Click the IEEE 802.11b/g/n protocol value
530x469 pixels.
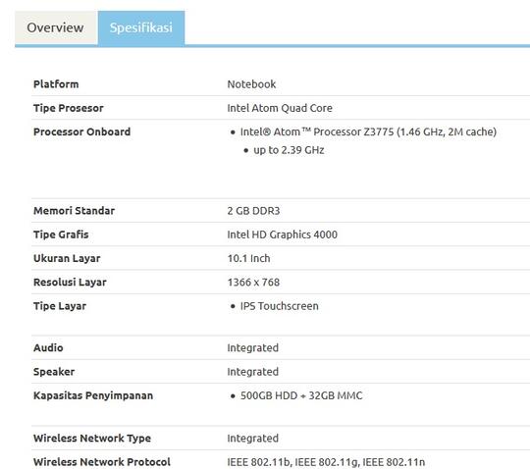[326, 462]
